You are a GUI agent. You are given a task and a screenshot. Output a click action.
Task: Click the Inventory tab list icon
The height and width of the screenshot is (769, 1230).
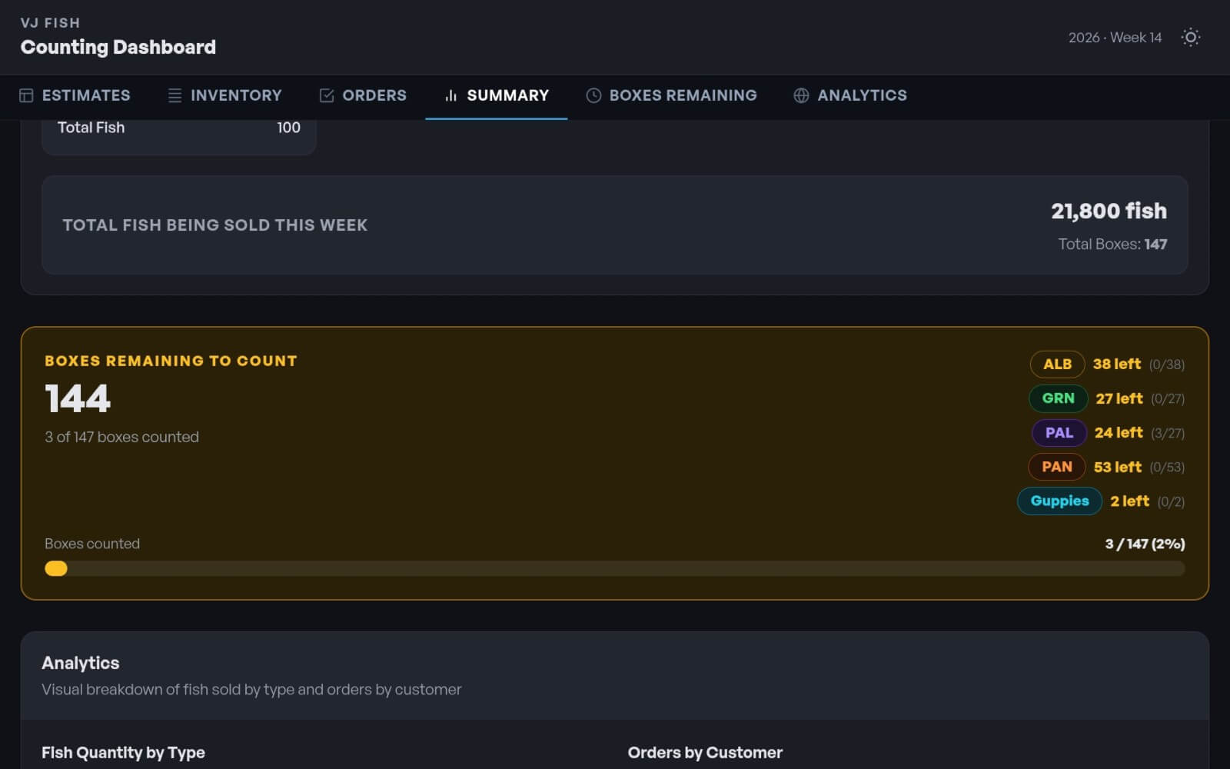point(175,95)
